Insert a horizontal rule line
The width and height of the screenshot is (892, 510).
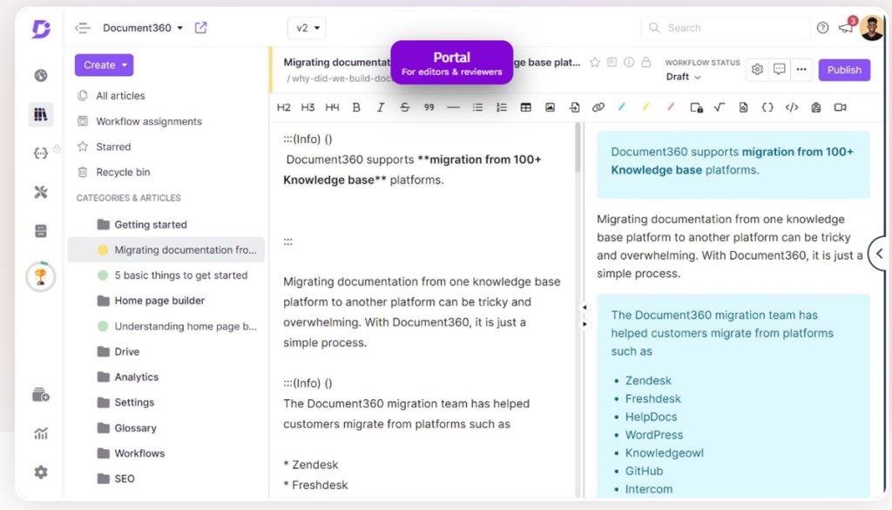coord(453,107)
